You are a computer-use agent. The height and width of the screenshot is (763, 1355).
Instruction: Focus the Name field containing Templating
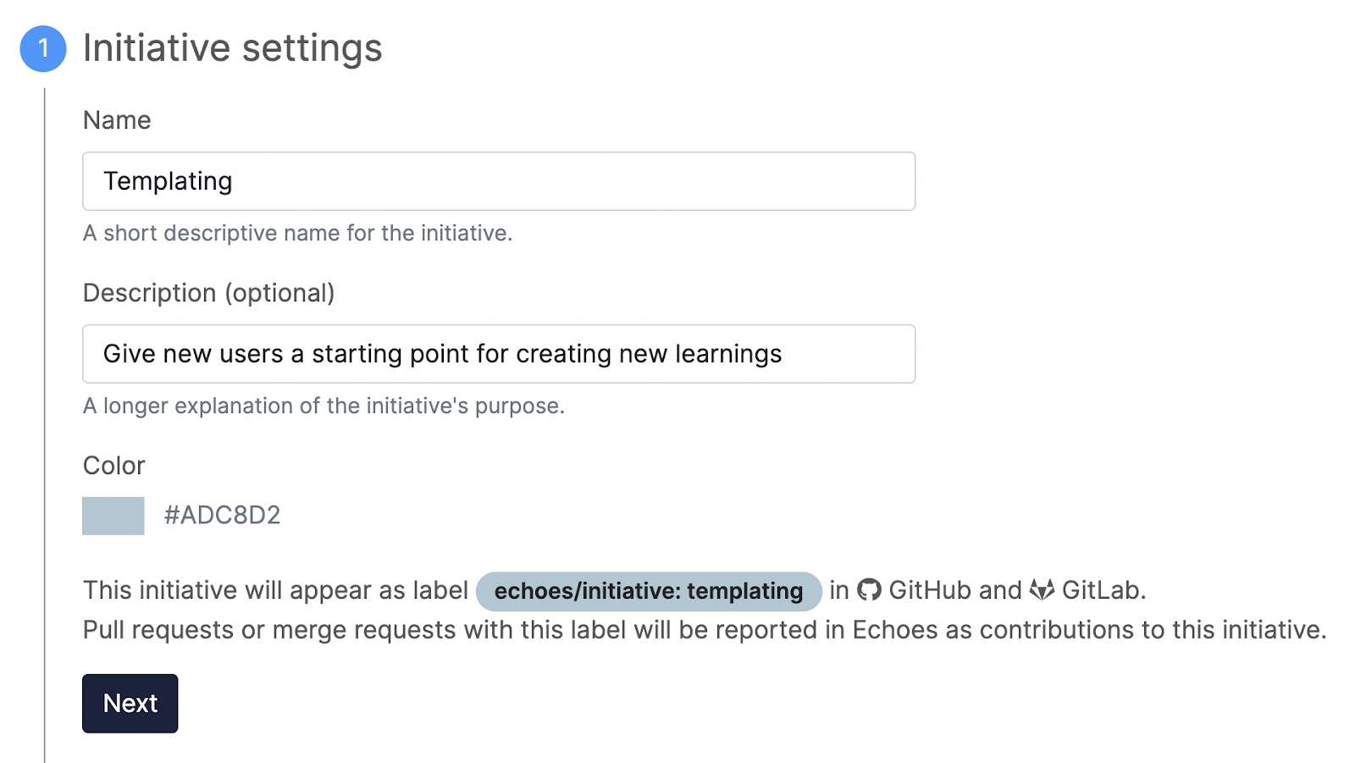(499, 181)
